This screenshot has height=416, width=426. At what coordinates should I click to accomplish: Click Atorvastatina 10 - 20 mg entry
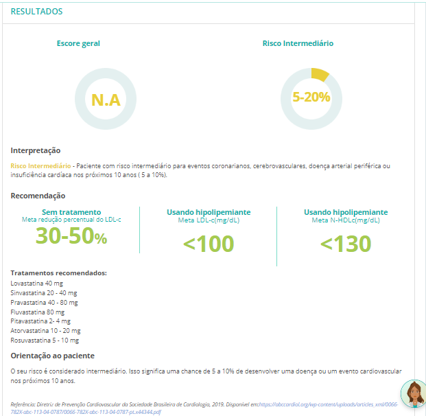point(45,330)
